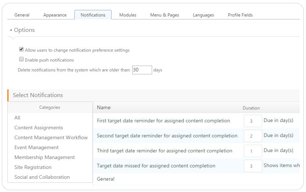
Task: Click target date missed duration field
Action: (x=253, y=166)
